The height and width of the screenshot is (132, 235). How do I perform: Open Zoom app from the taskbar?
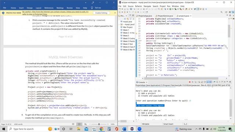coord(140,129)
